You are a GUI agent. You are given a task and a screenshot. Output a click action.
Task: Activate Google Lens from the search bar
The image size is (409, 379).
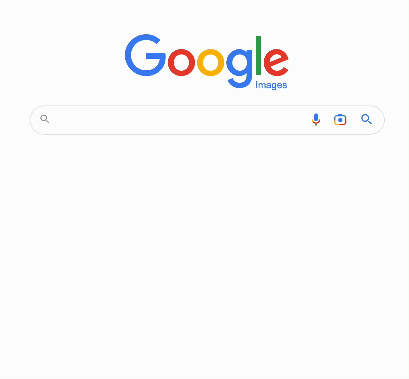(340, 120)
